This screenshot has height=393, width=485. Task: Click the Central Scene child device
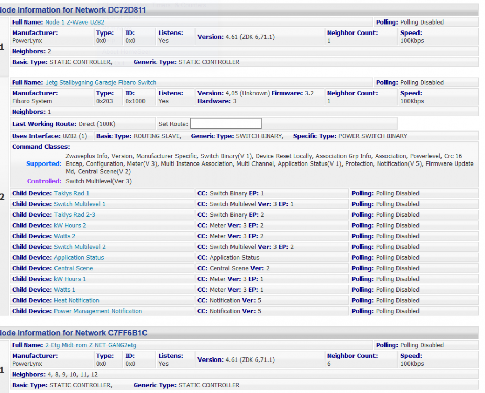pyautogui.click(x=73, y=268)
